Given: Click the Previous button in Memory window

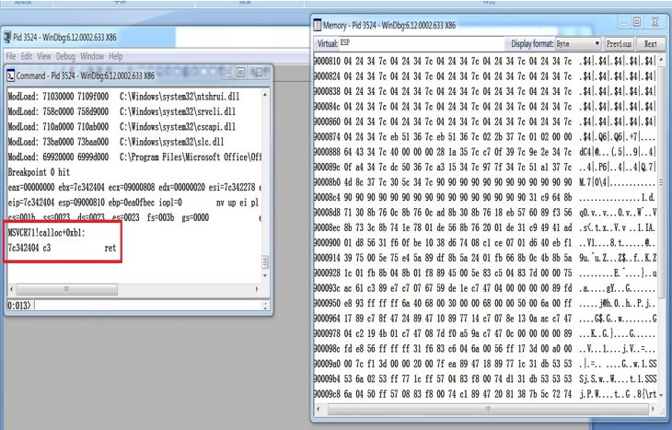Looking at the screenshot, I should click(619, 43).
